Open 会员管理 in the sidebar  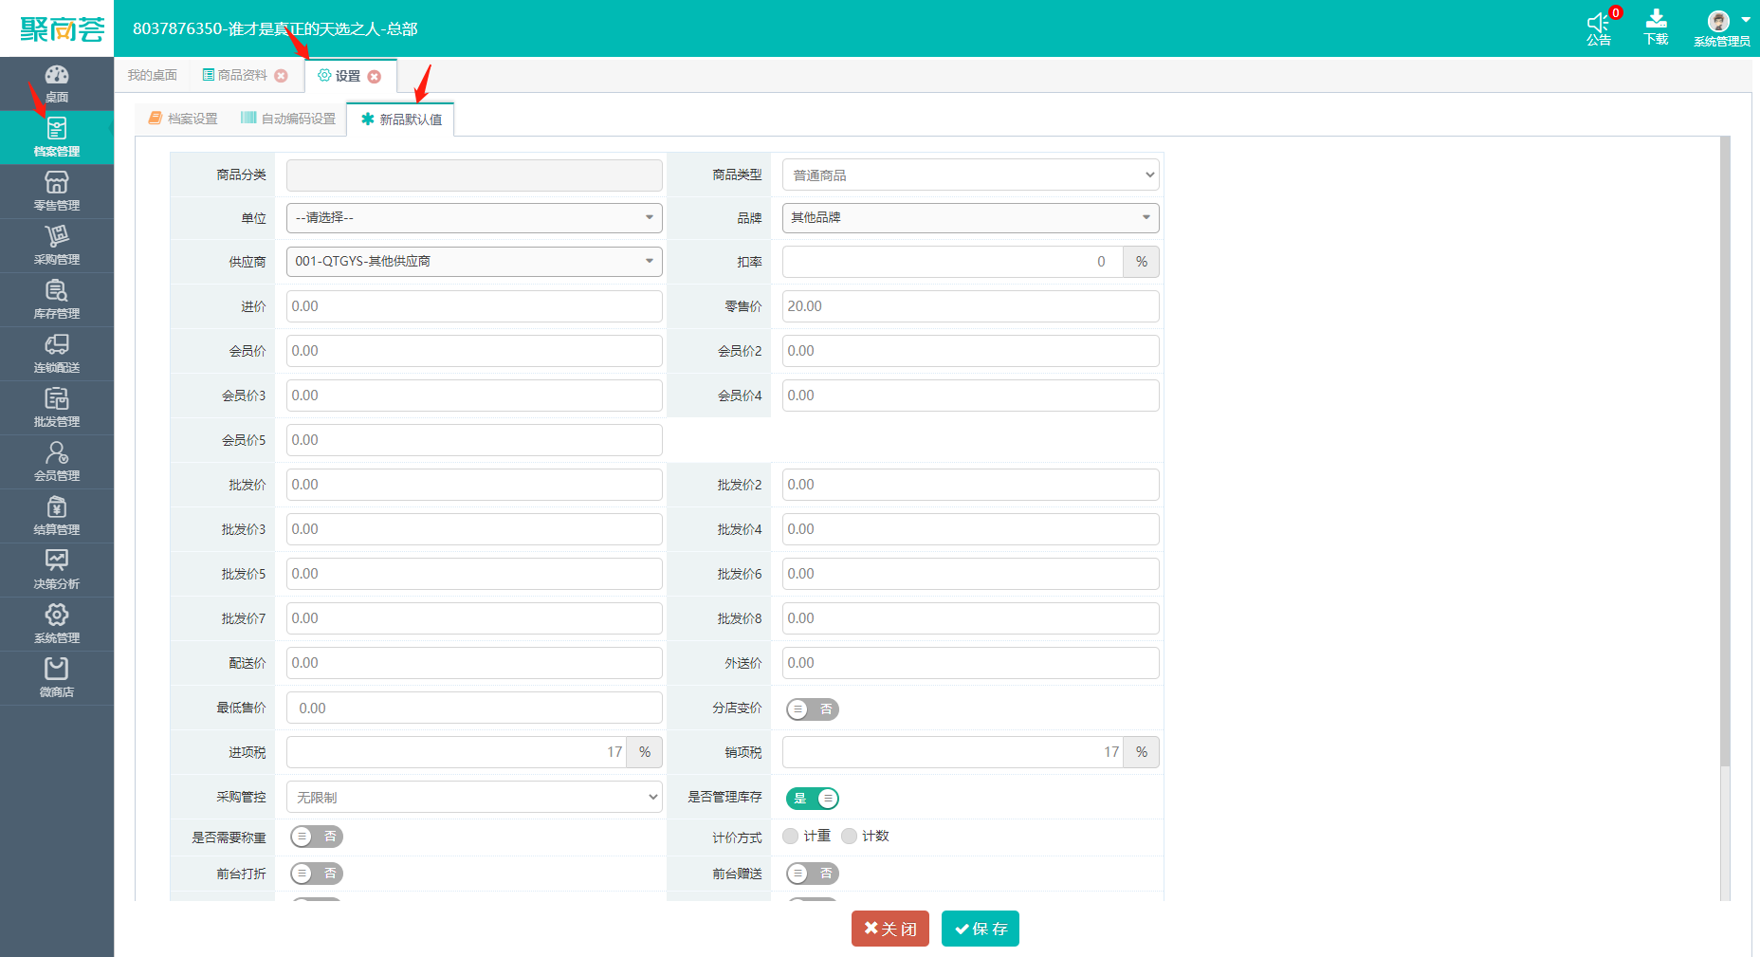tap(57, 462)
